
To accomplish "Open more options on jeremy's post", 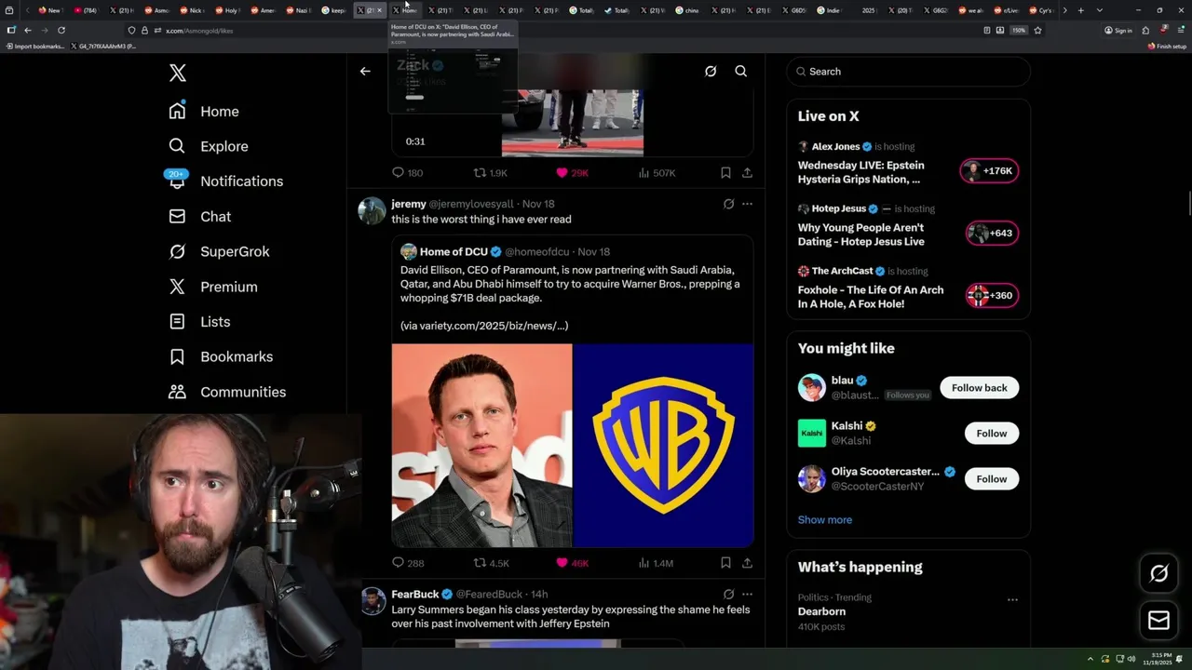I will tap(747, 204).
